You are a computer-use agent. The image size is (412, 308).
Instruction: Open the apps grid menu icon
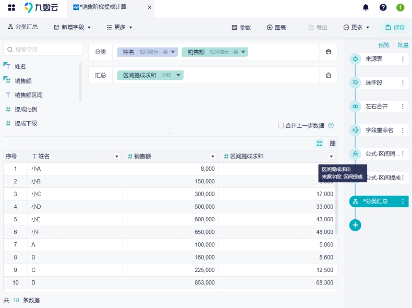[11, 7]
